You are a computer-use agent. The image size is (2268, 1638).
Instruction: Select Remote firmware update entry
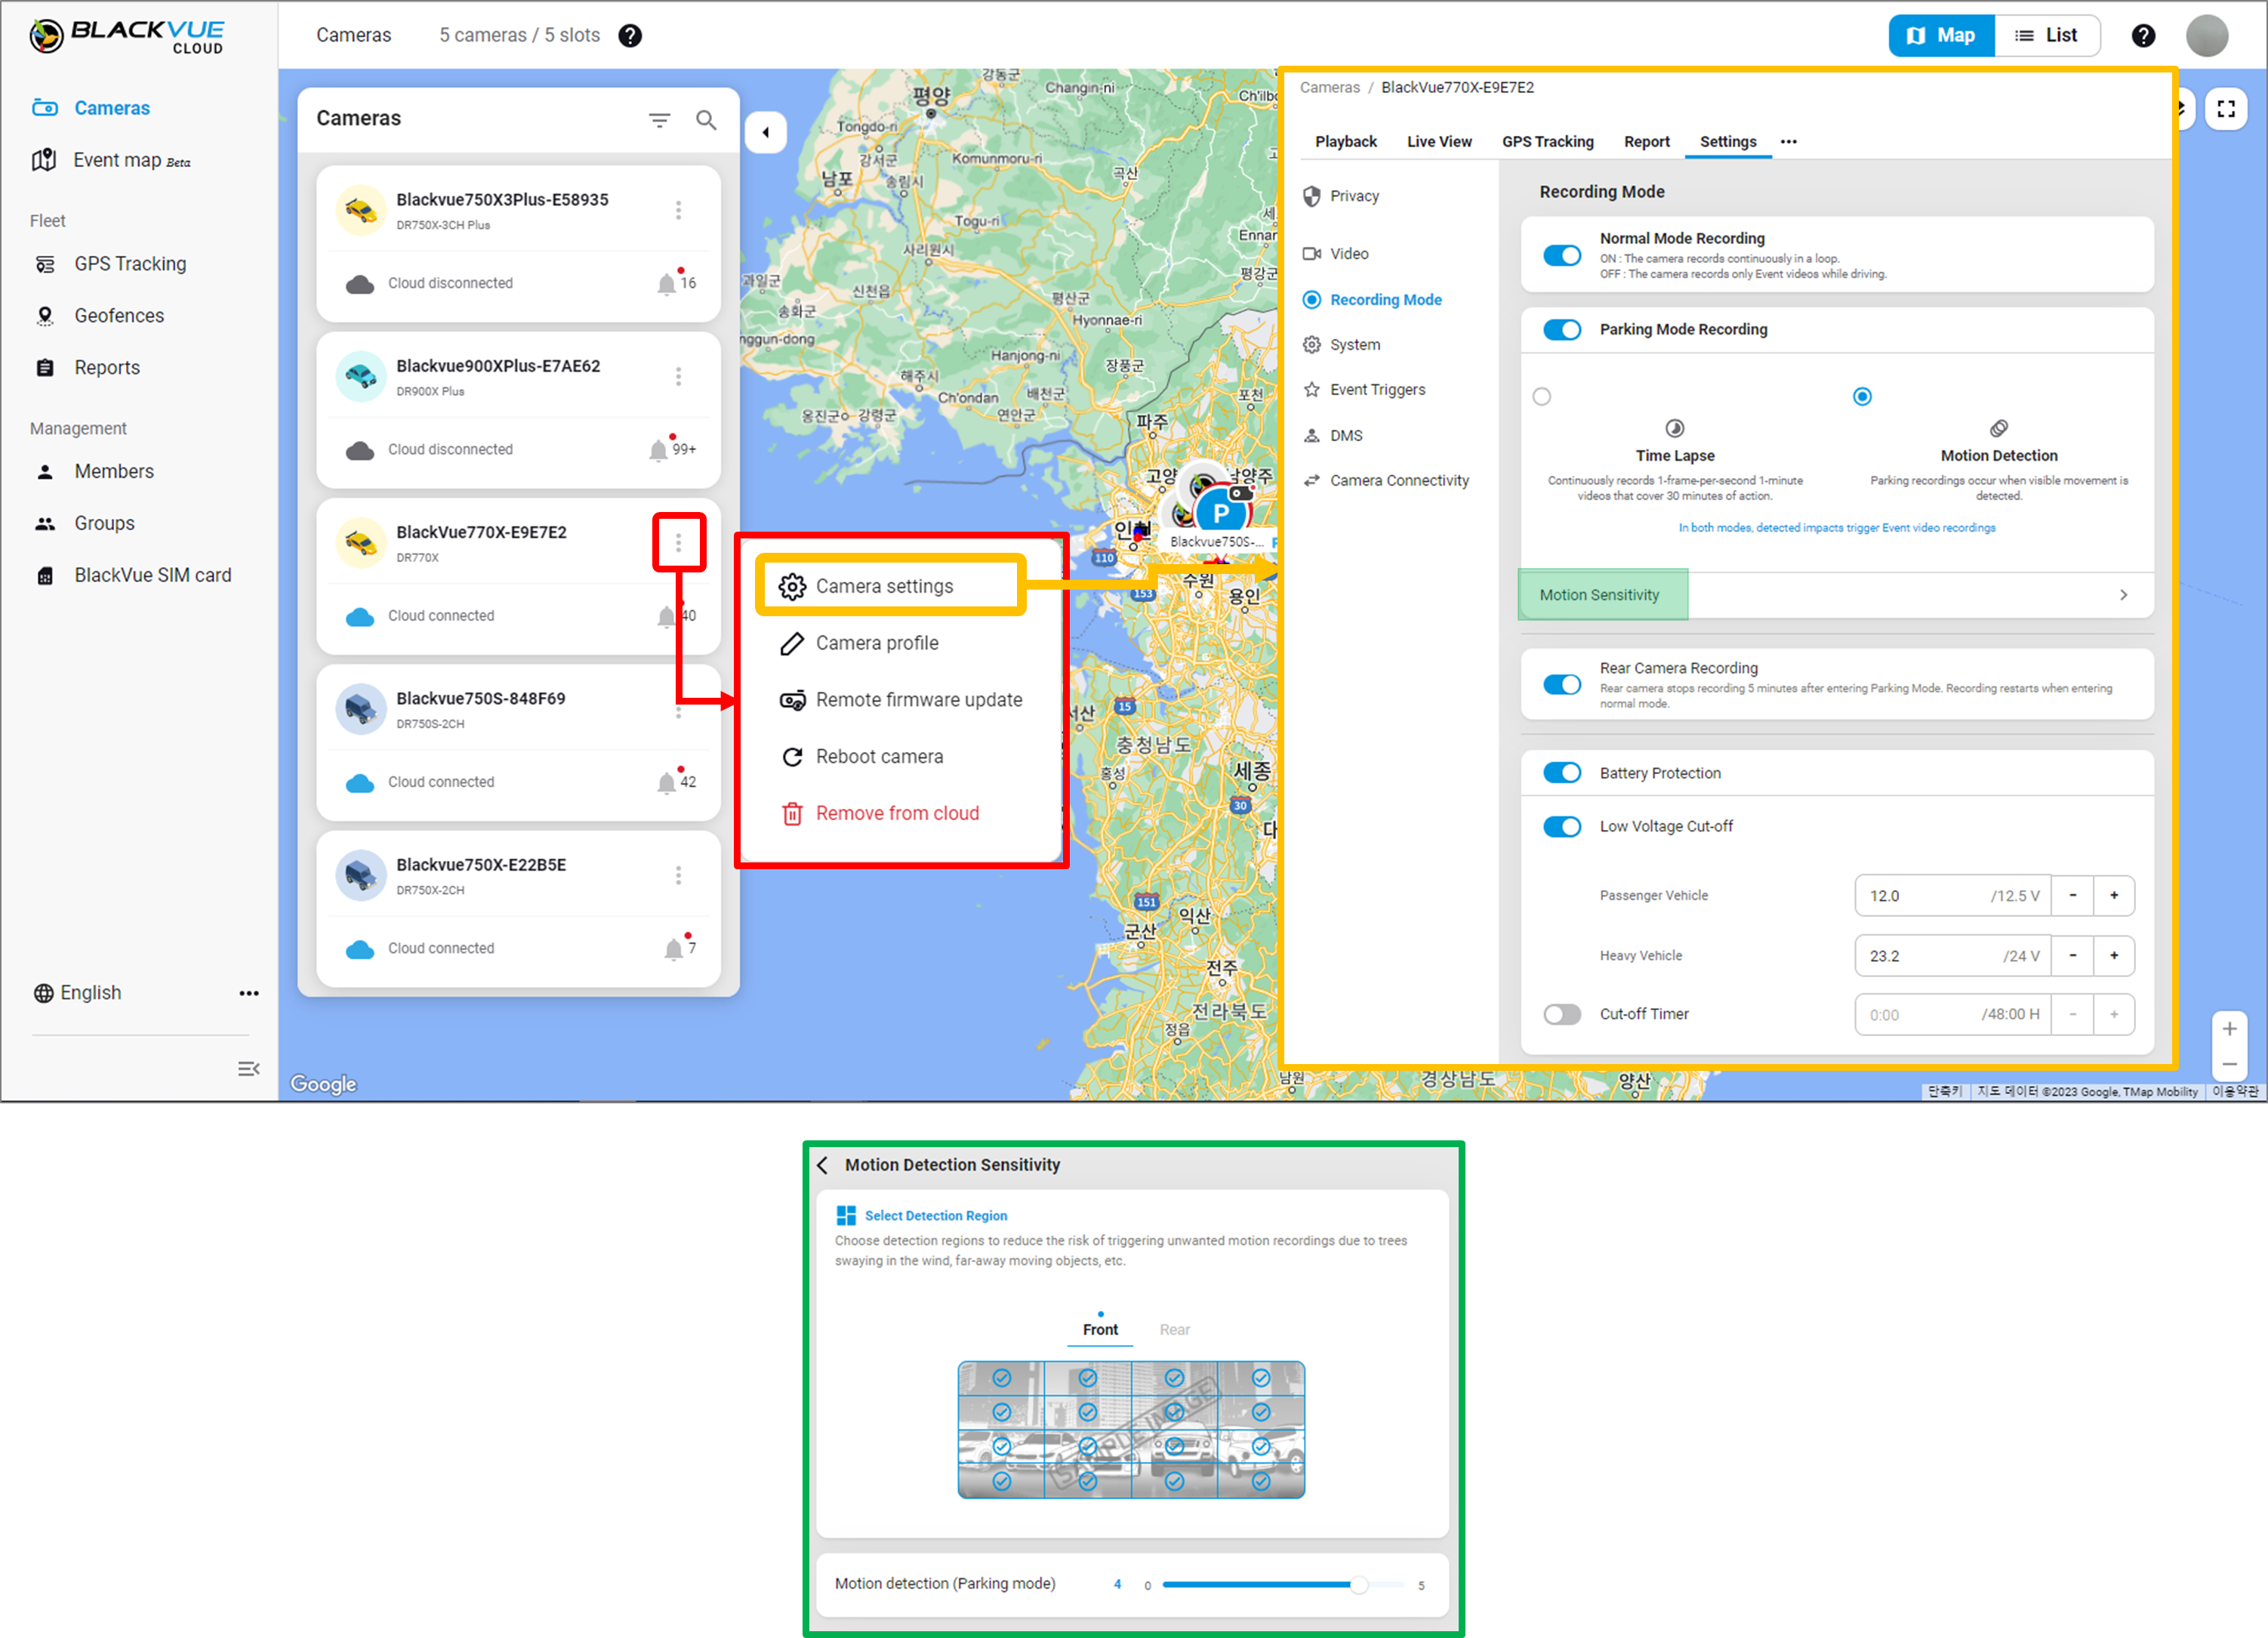[901, 700]
